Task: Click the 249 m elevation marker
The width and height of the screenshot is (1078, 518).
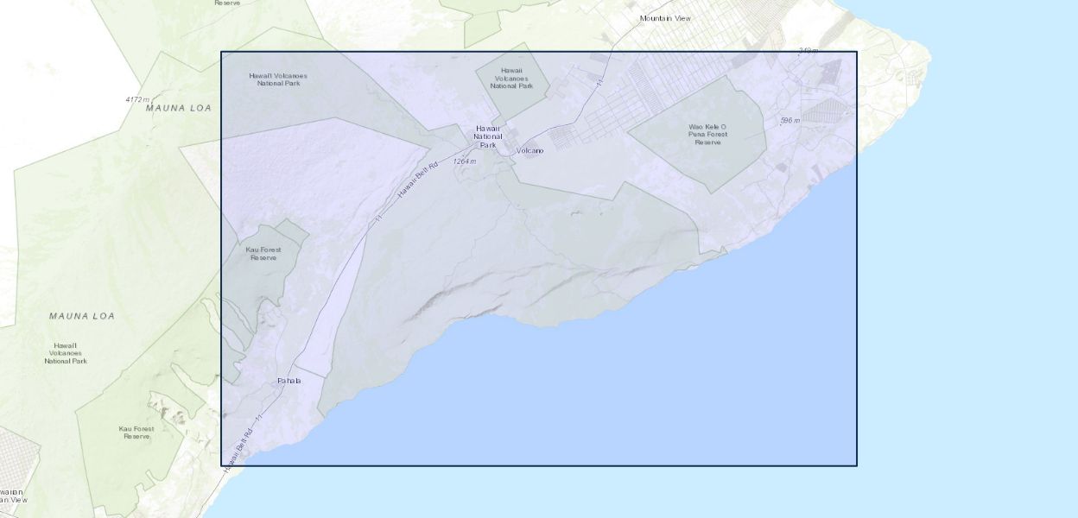Action: point(808,51)
